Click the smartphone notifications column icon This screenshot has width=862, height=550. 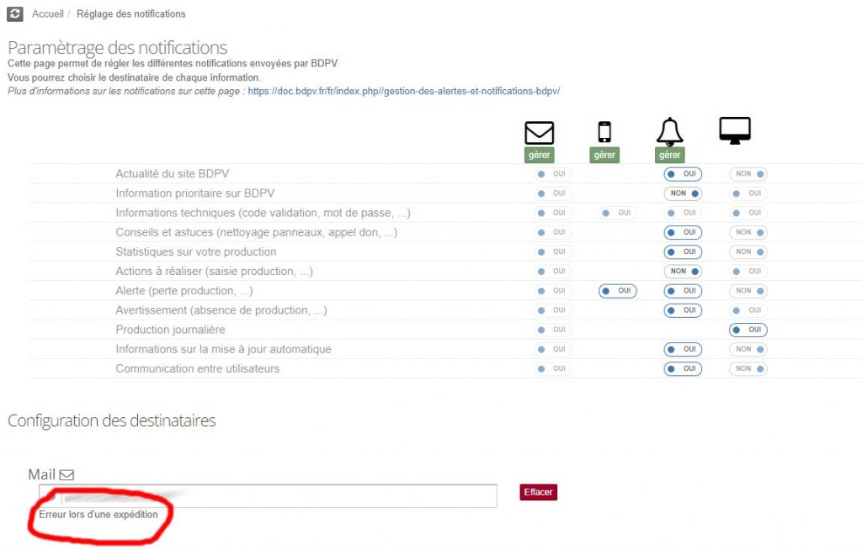click(x=604, y=132)
